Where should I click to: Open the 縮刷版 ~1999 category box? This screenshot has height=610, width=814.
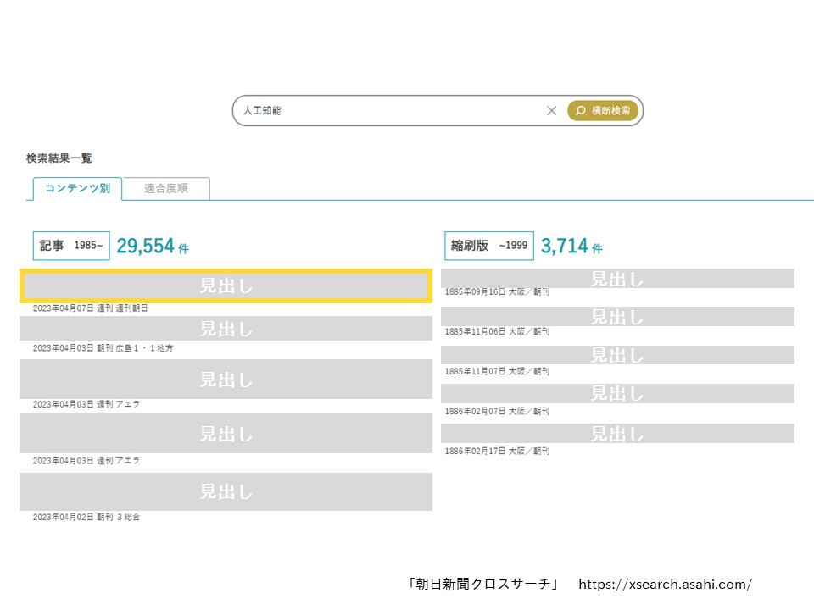click(x=489, y=246)
